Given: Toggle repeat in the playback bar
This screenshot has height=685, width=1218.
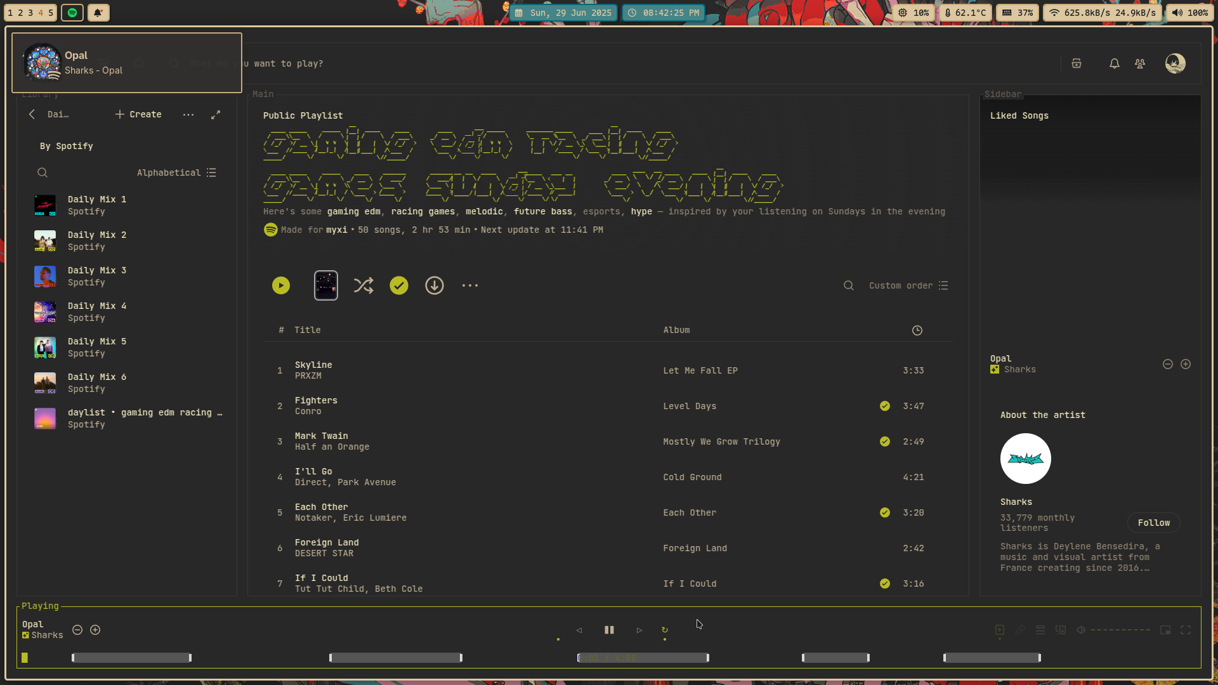Looking at the screenshot, I should tap(665, 630).
